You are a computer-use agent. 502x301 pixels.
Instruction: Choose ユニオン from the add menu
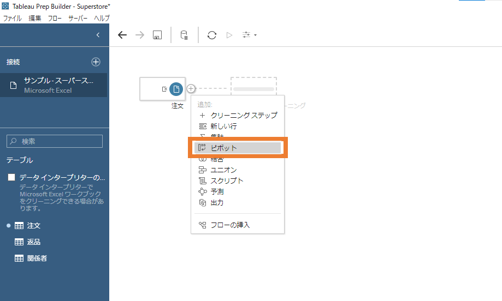point(238,170)
